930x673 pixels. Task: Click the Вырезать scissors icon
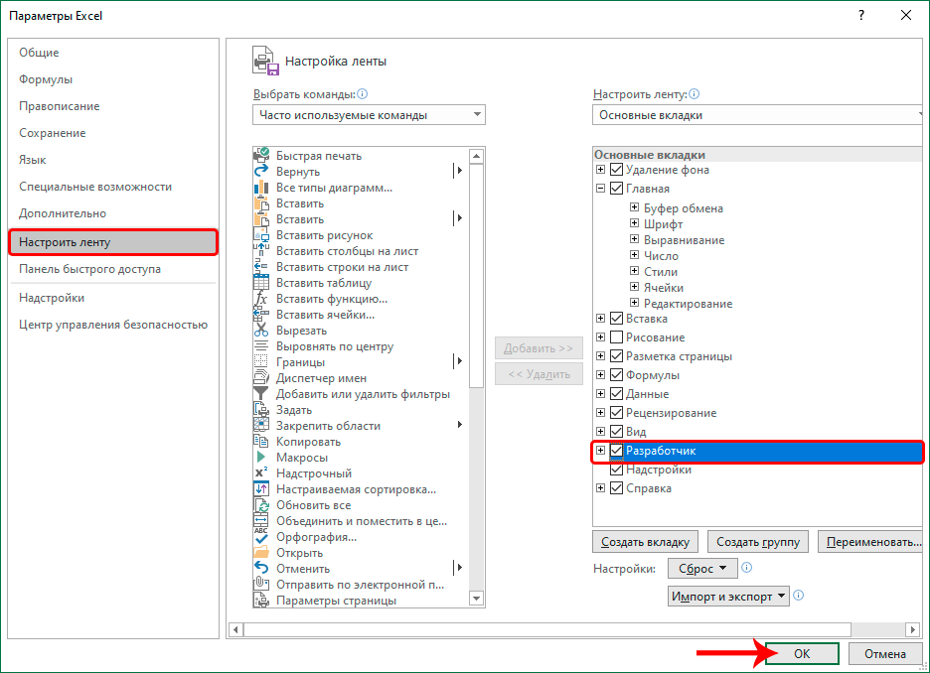coord(261,331)
